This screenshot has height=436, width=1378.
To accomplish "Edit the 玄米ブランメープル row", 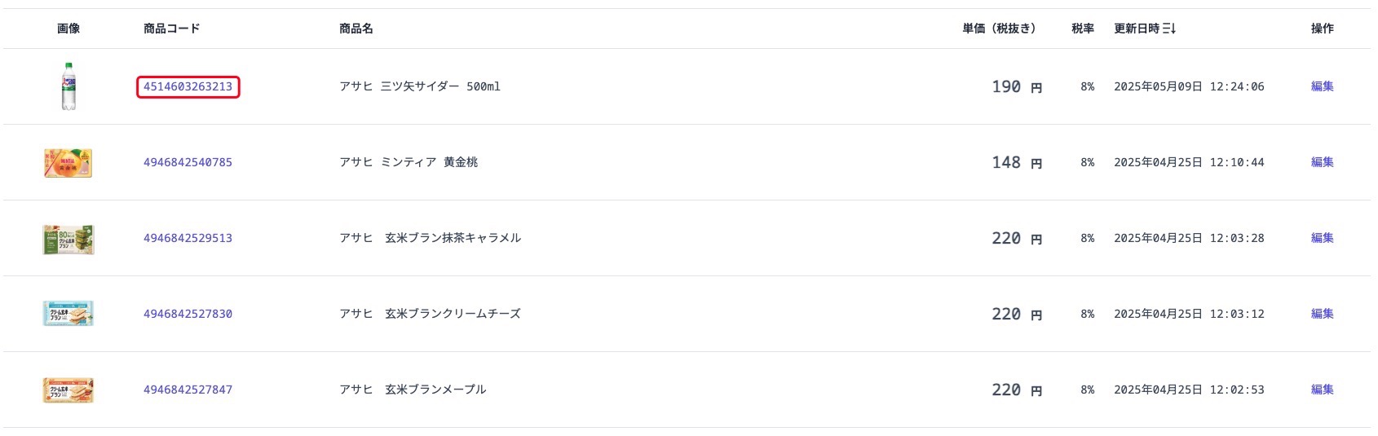I will coord(1322,390).
